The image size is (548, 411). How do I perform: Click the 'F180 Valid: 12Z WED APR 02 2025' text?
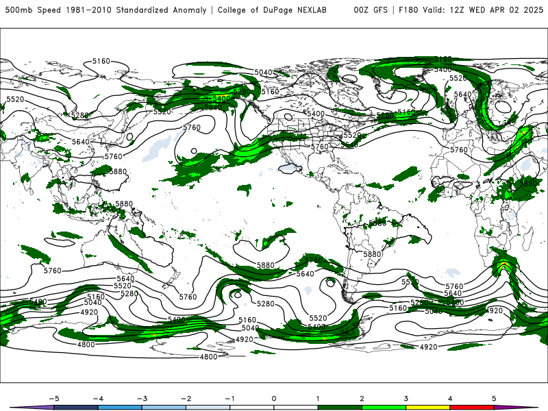[x=471, y=10]
